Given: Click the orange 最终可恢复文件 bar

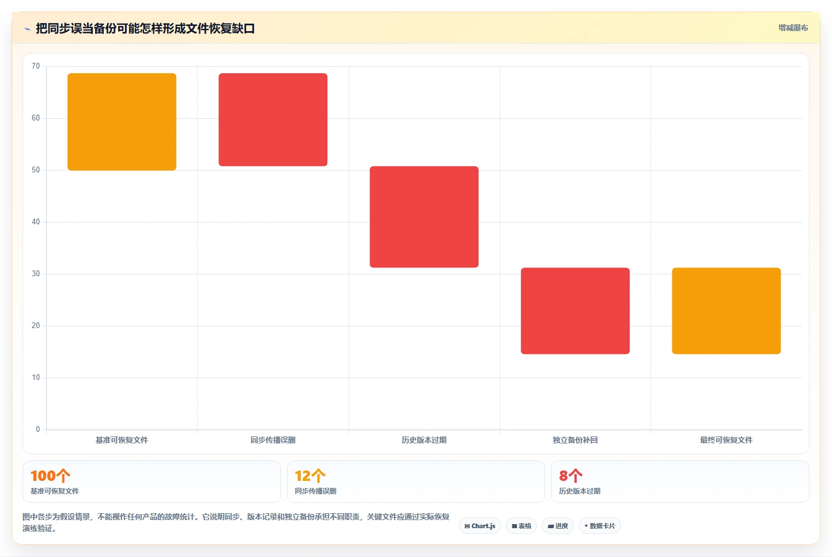Looking at the screenshot, I should pyautogui.click(x=726, y=311).
